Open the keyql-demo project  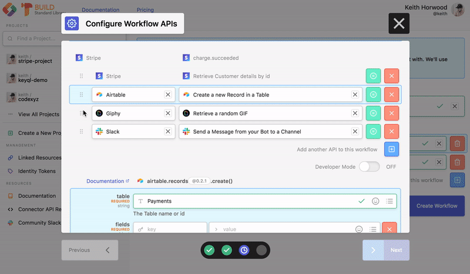pos(27,78)
